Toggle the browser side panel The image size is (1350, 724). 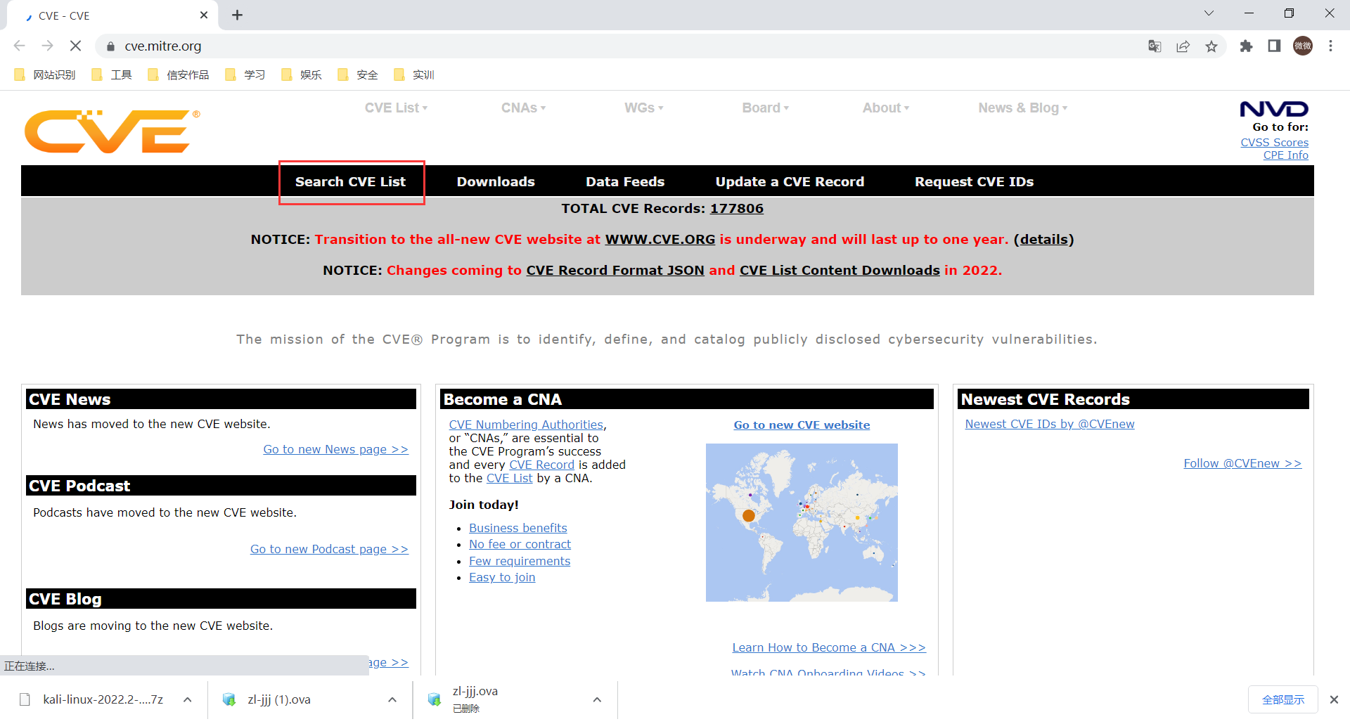pyautogui.click(x=1274, y=46)
